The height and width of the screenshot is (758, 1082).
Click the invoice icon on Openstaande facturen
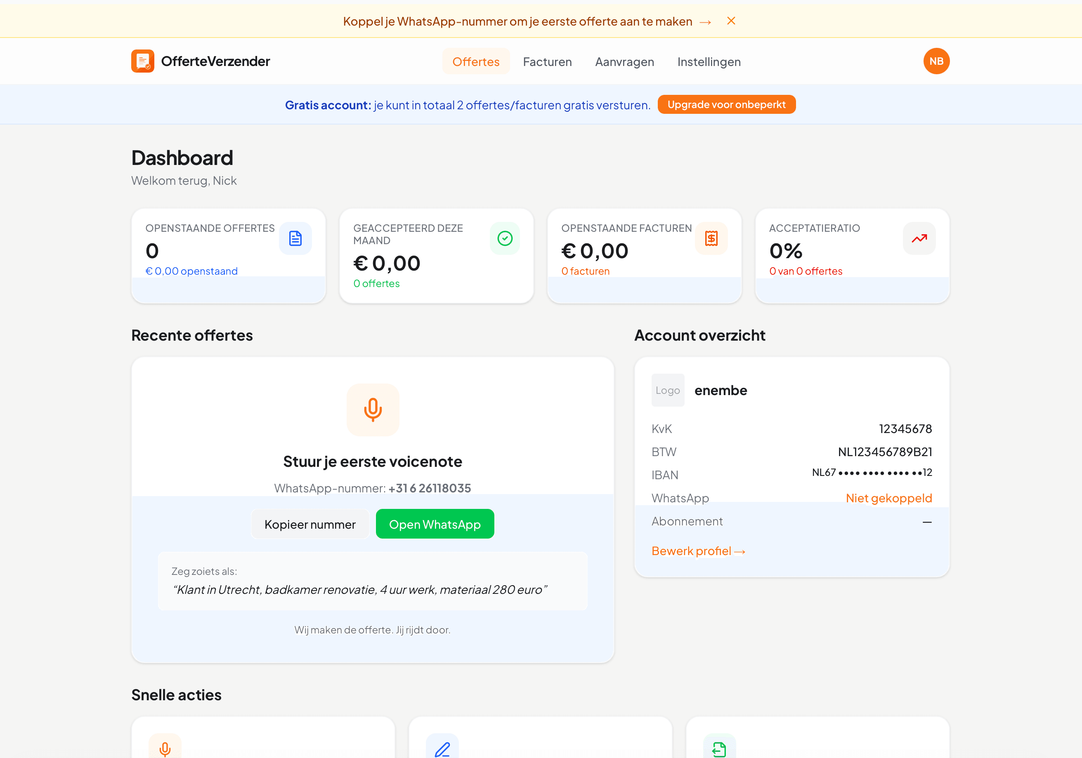point(711,238)
